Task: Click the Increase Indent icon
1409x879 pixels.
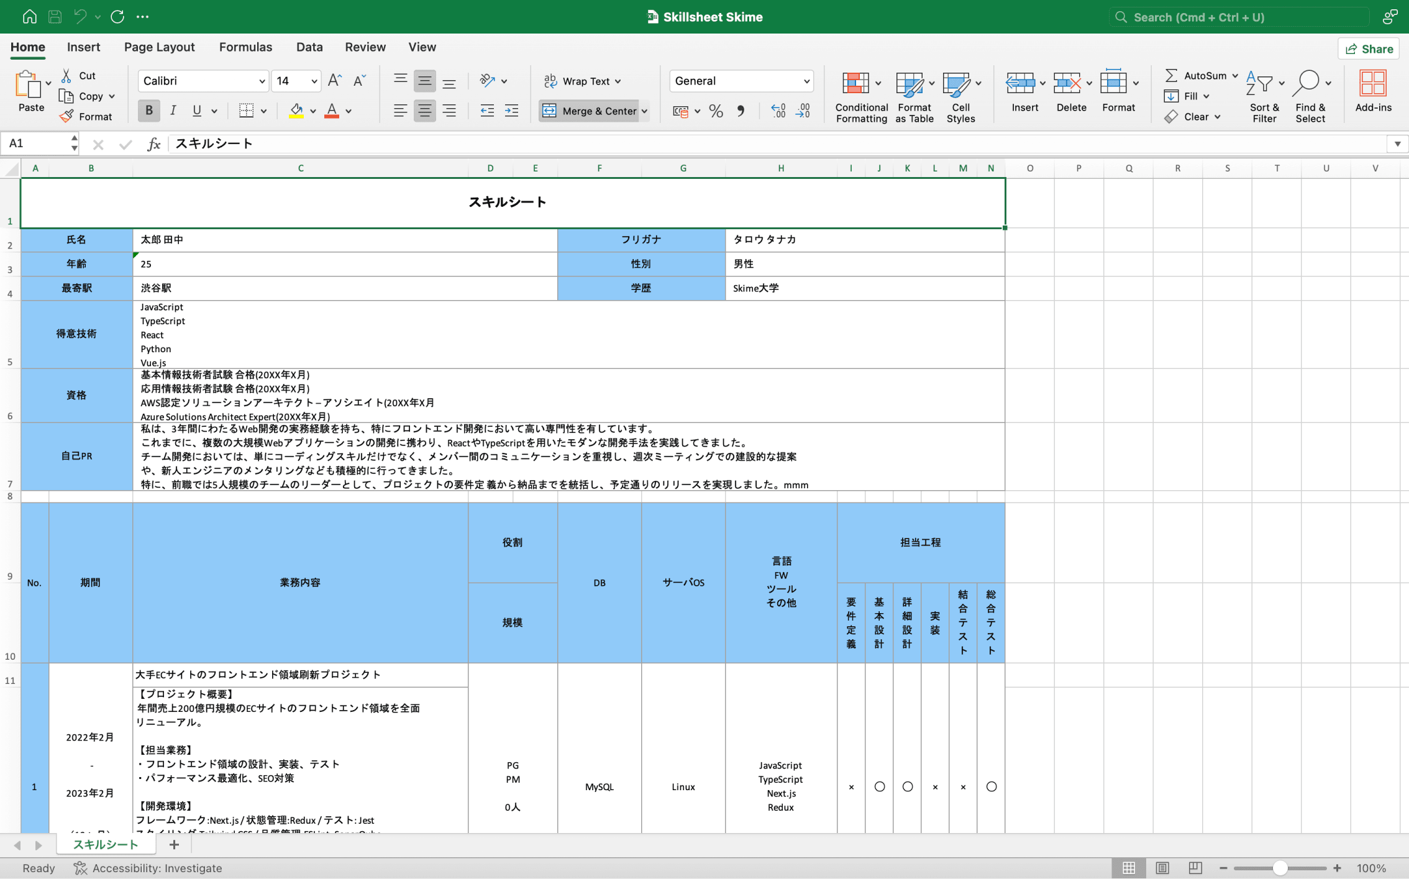Action: 511,111
